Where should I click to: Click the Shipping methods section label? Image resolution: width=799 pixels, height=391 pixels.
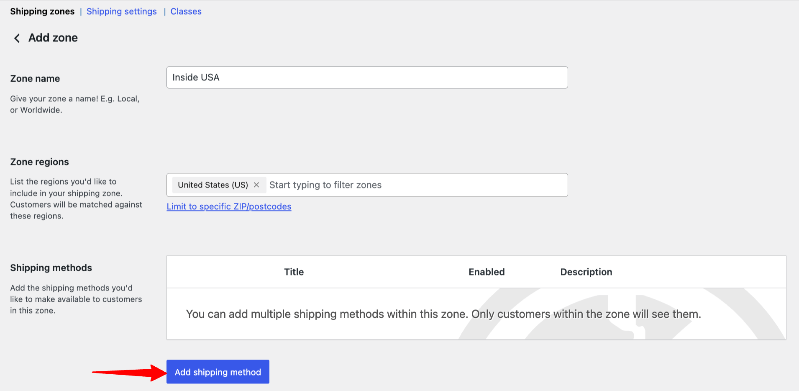coord(51,268)
